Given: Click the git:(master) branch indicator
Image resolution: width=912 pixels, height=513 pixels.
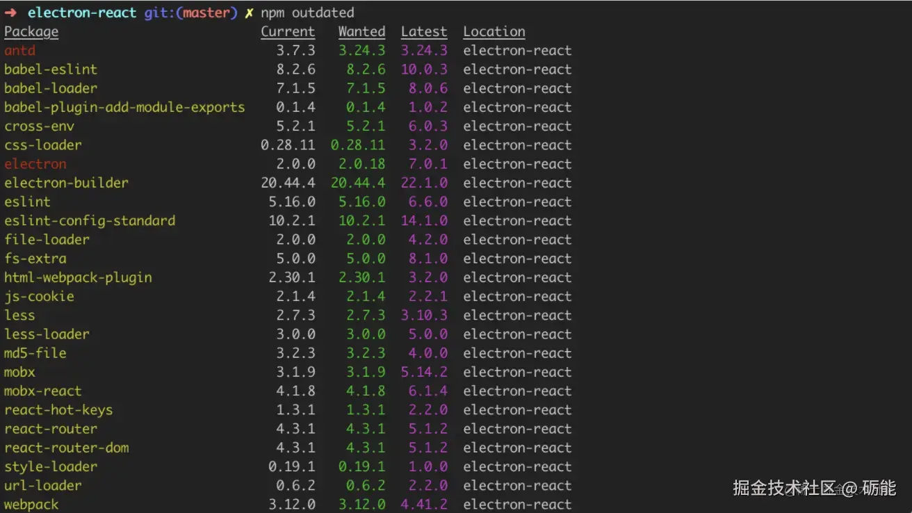Looking at the screenshot, I should tap(191, 13).
